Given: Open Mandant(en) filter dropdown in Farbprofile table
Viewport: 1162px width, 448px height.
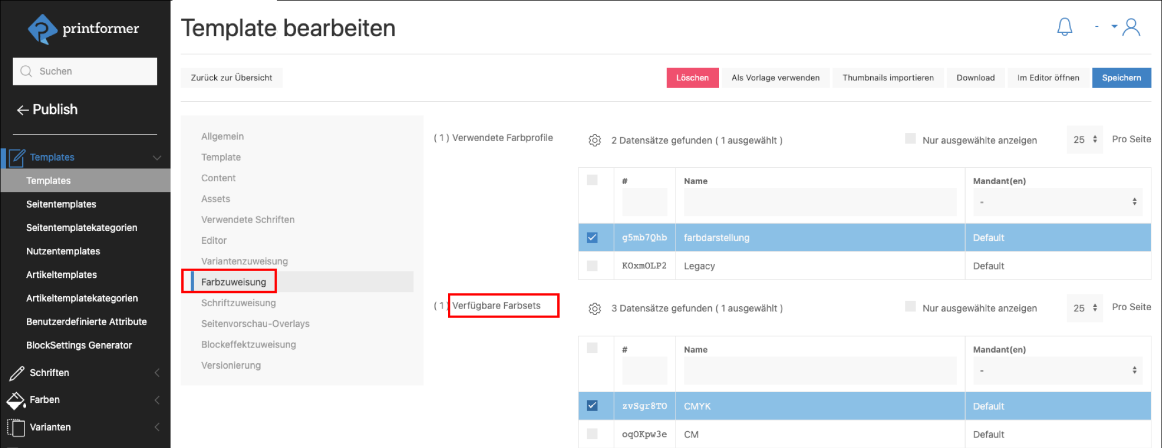Looking at the screenshot, I should pos(1057,202).
